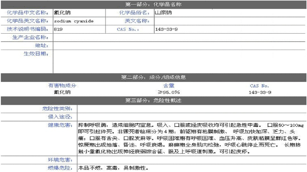
Task: Click the 含量 column heading
Action: coord(169,86)
